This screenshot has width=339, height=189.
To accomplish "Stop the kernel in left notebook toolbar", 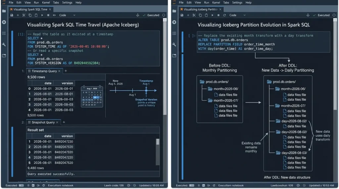I will click(48, 15).
